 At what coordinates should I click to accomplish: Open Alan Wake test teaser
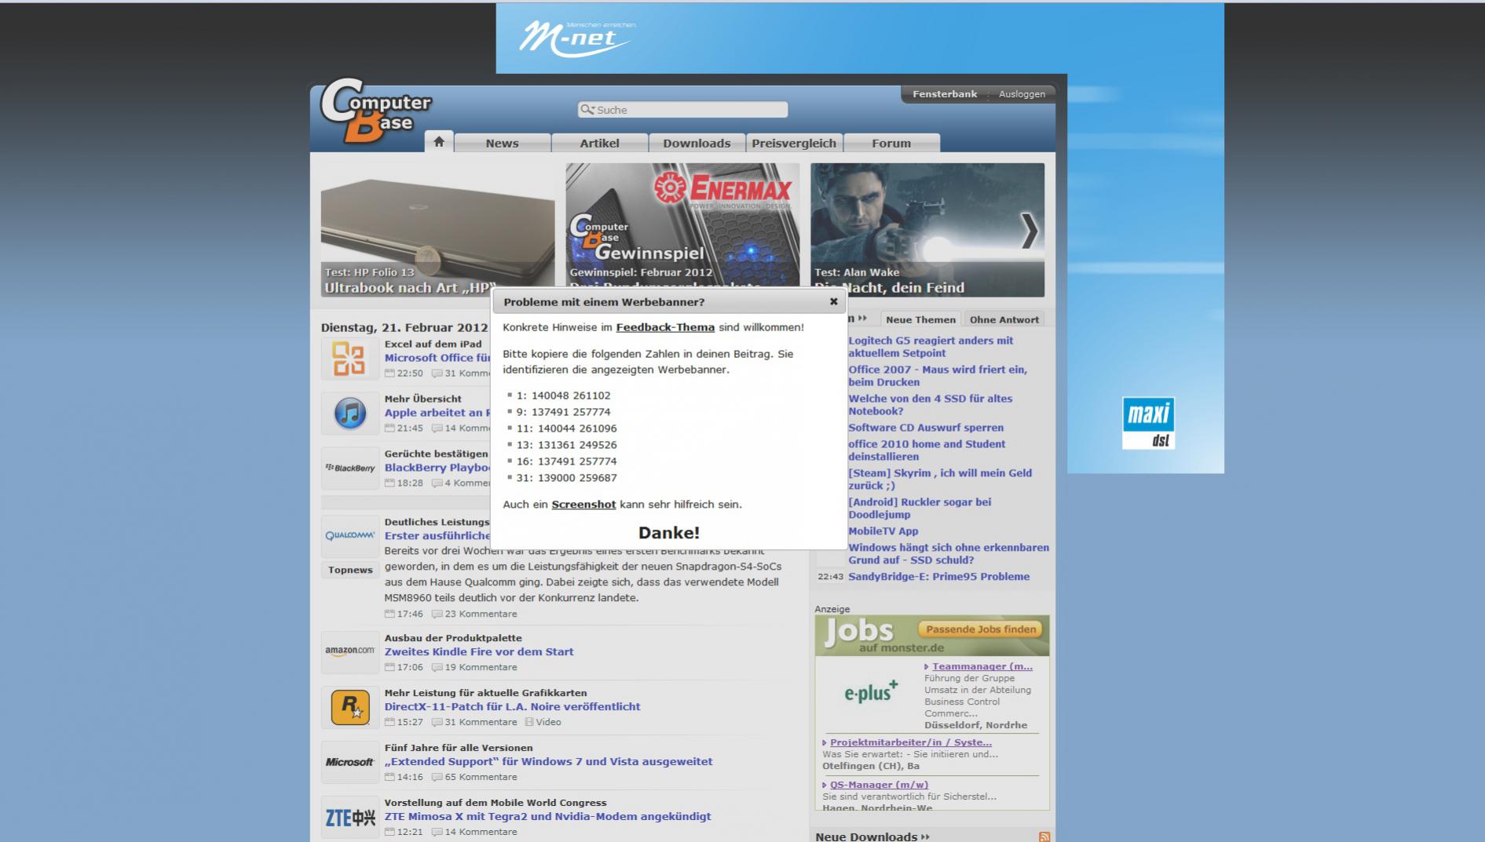tap(927, 230)
